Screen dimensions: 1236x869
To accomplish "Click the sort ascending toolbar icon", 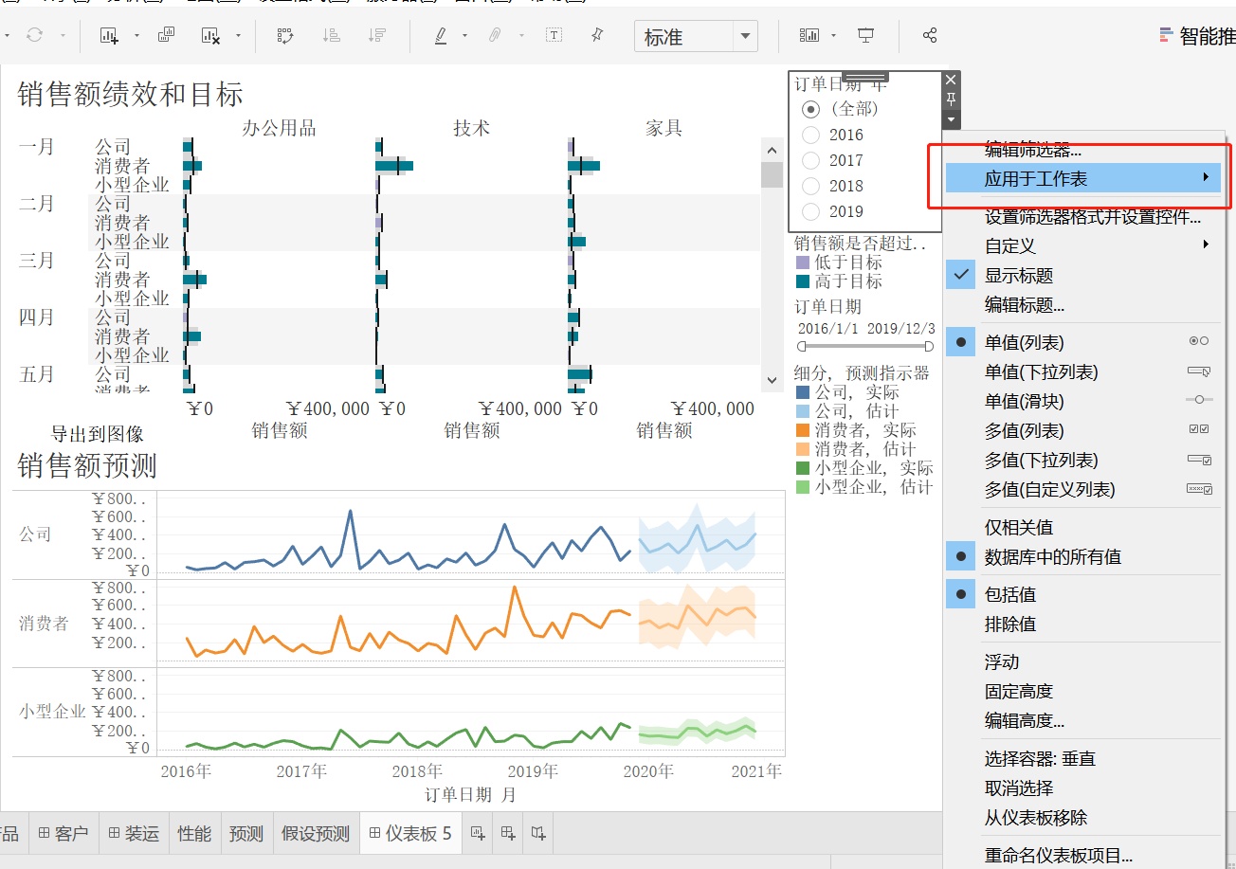I will 331,36.
